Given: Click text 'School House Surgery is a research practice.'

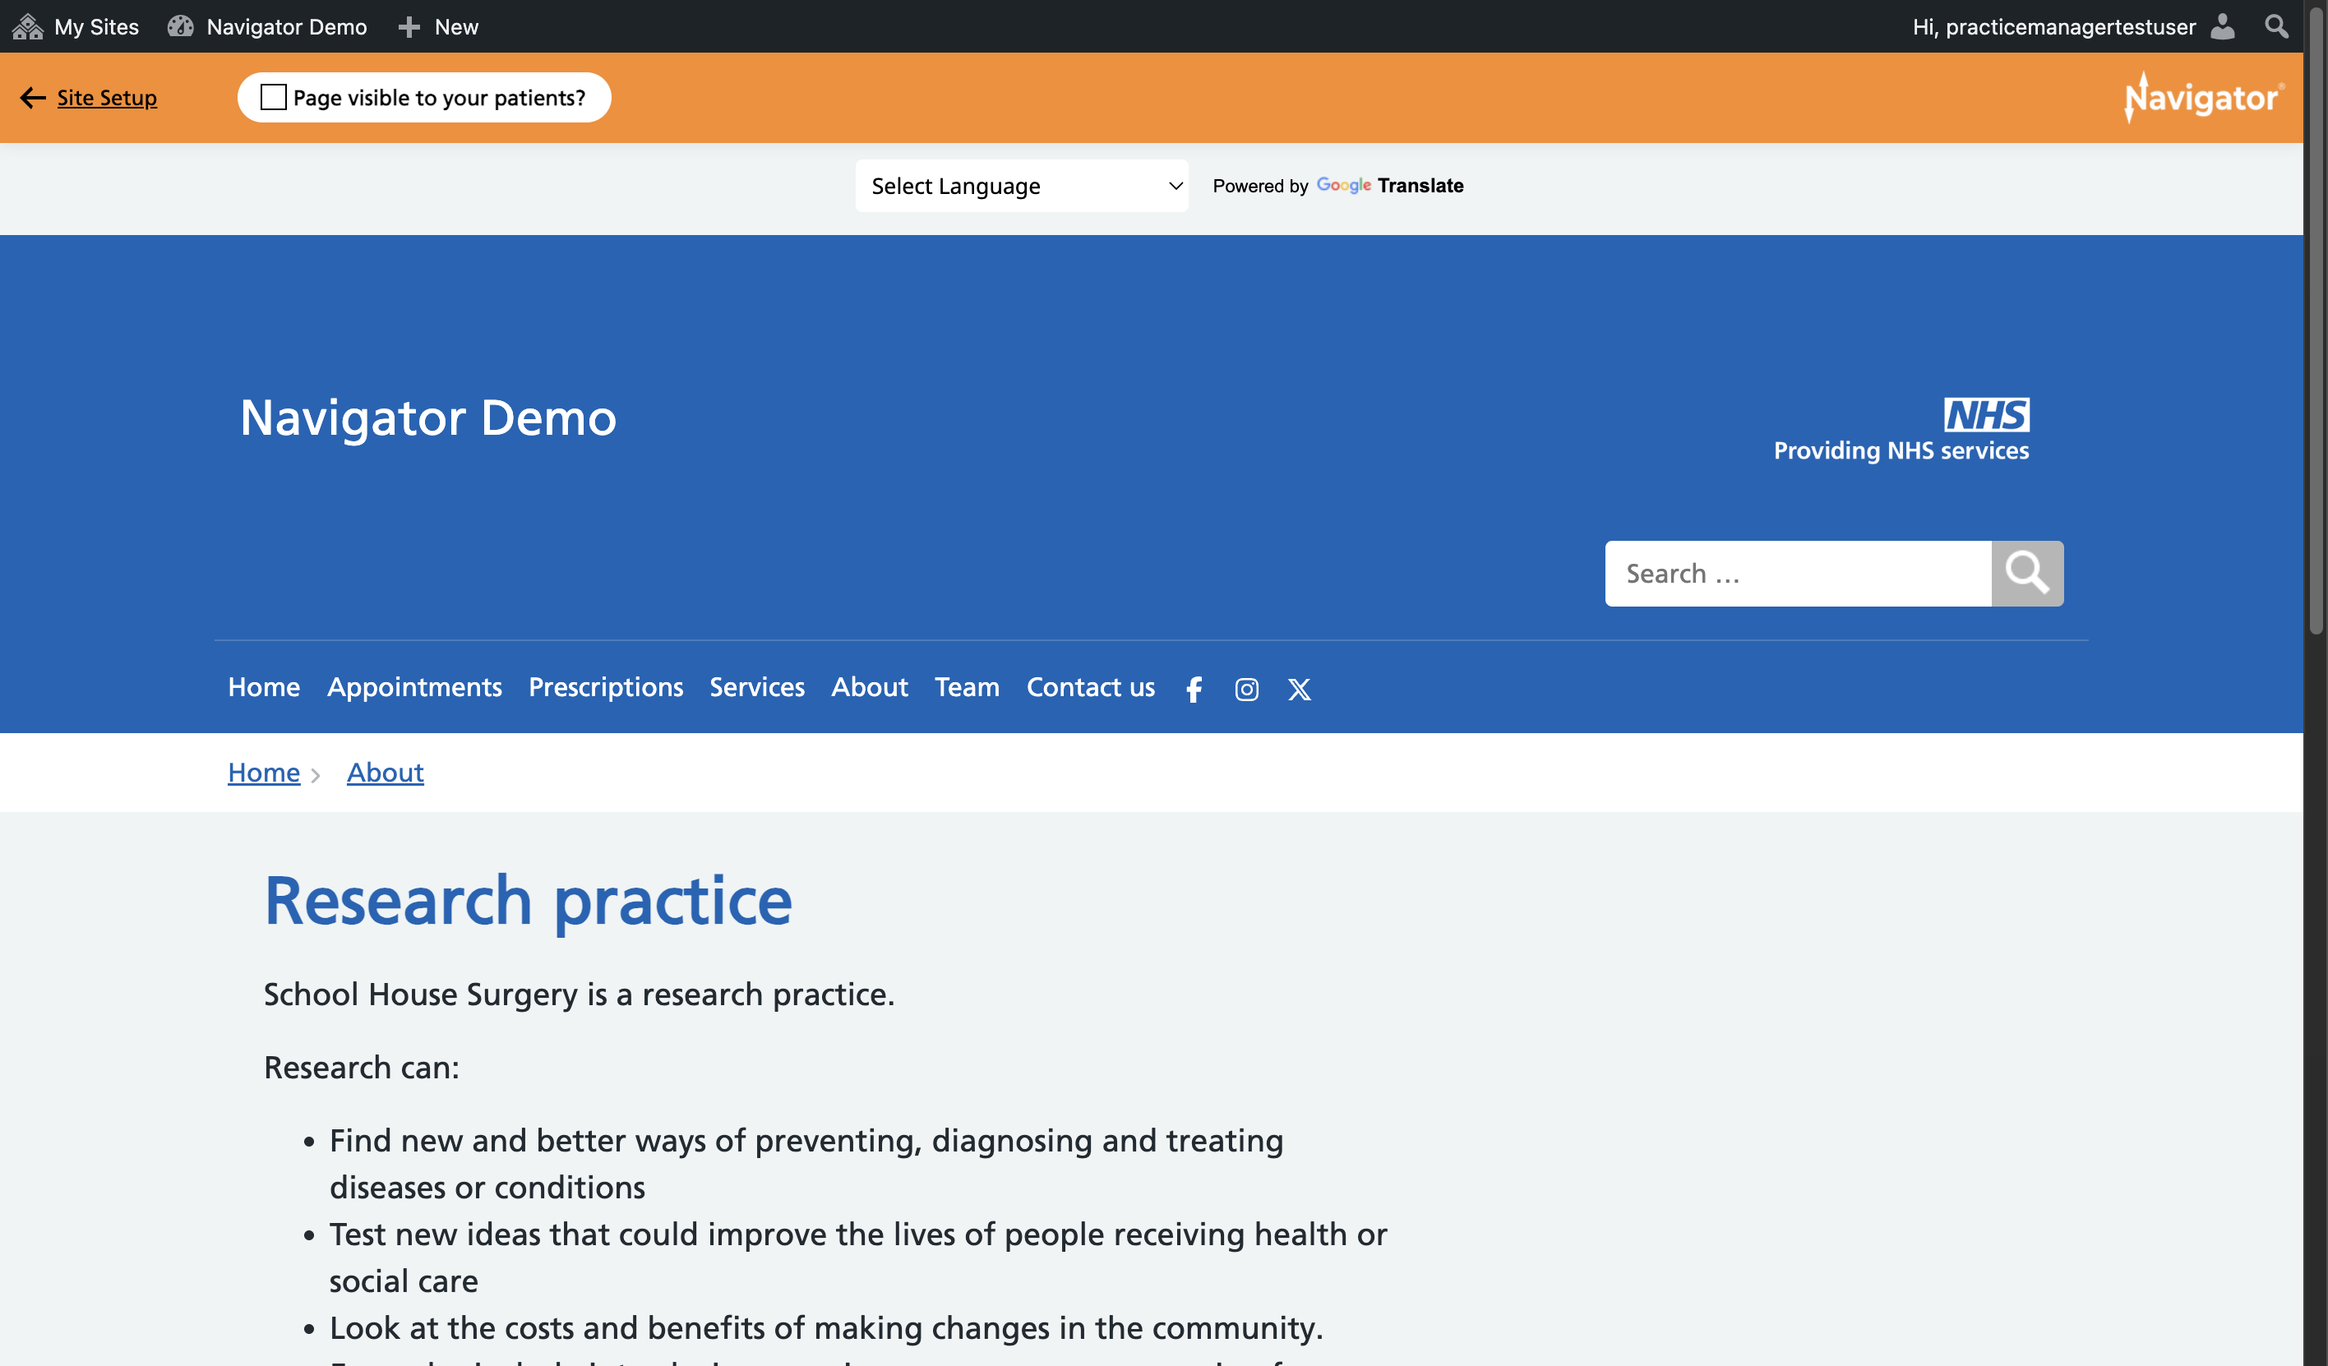Looking at the screenshot, I should [x=580, y=994].
